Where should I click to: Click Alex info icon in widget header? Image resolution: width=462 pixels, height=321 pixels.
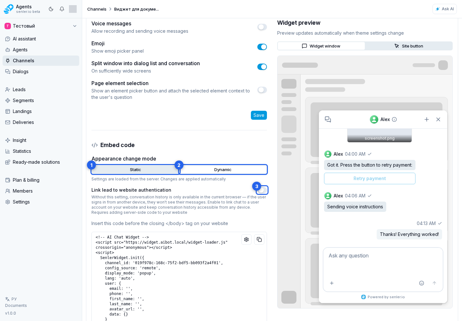(395, 119)
